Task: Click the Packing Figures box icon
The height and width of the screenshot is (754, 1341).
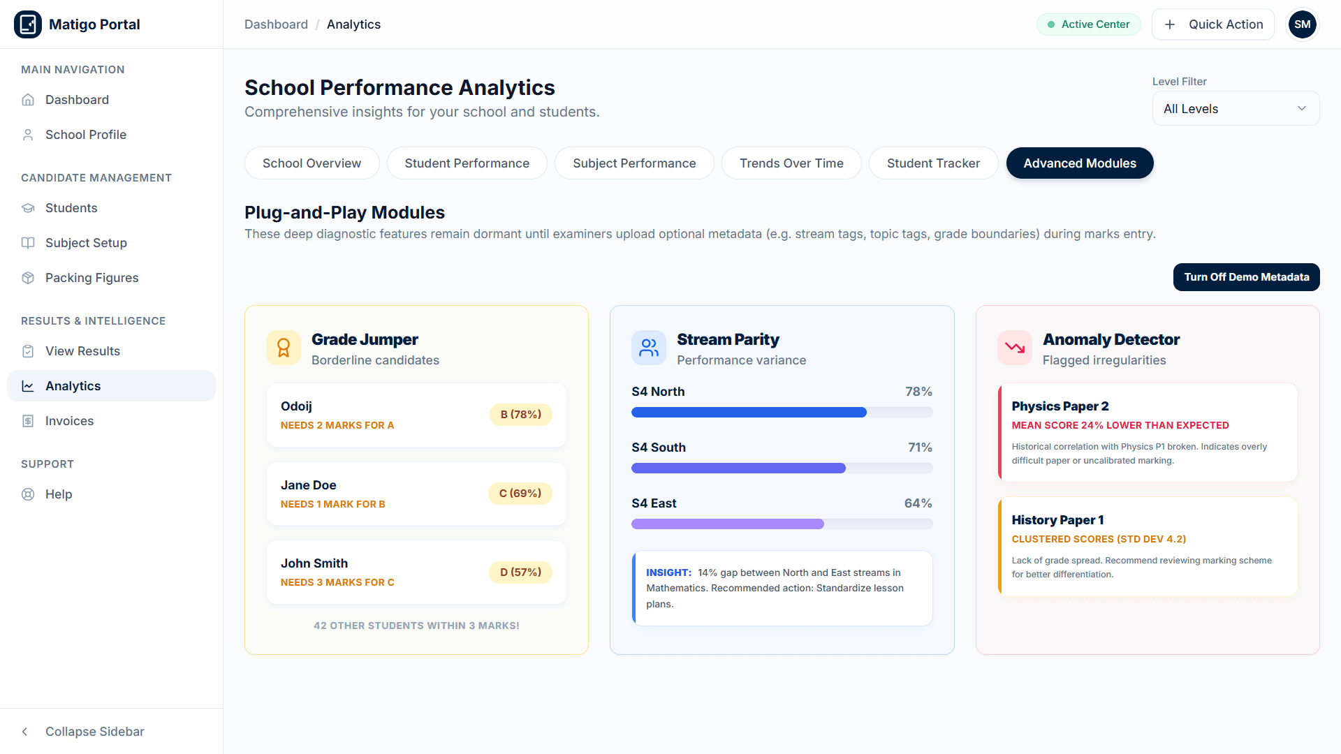Action: [x=28, y=278]
